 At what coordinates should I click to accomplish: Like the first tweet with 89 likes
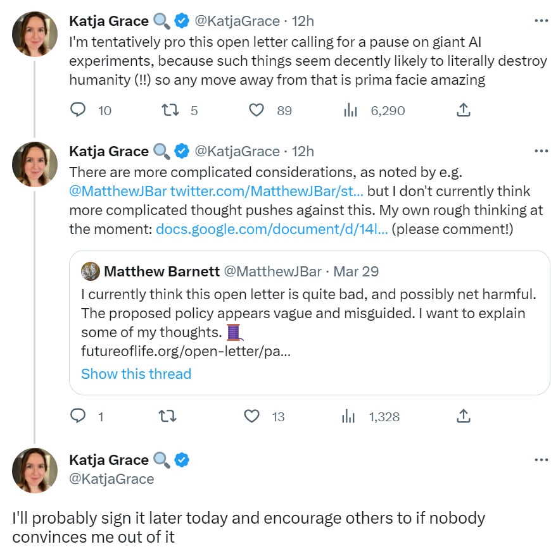point(256,110)
